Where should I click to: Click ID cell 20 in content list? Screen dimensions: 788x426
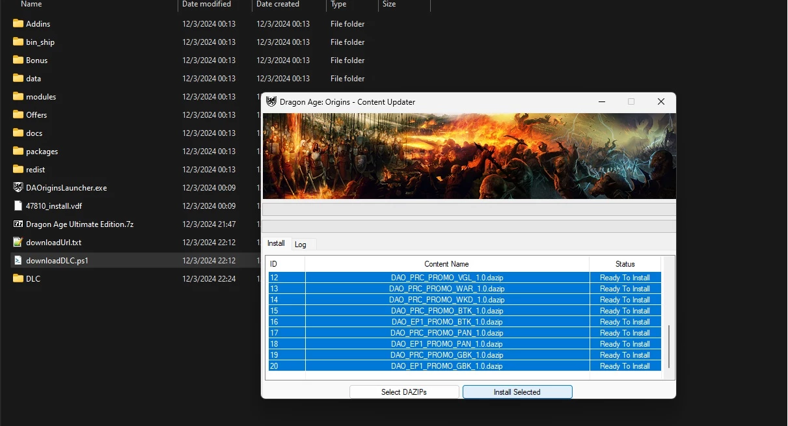click(x=286, y=366)
